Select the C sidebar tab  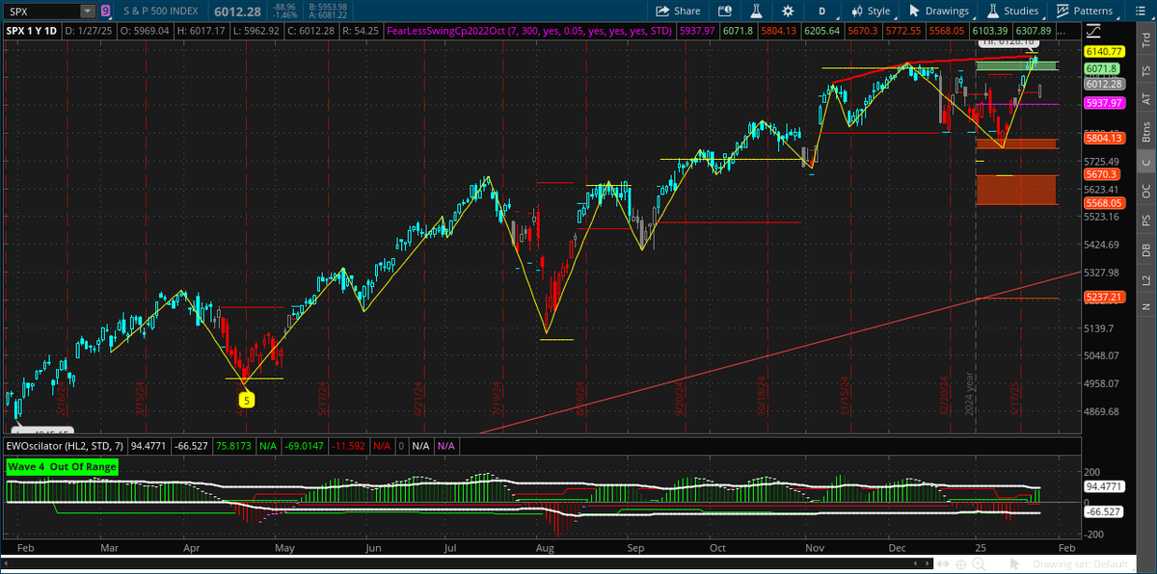1146,162
